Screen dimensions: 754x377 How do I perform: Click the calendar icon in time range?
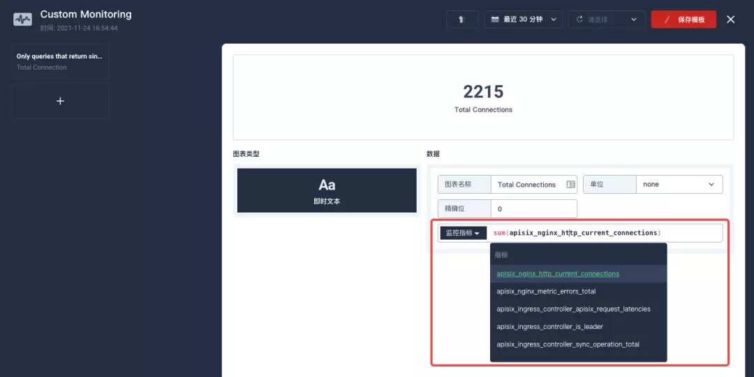pyautogui.click(x=495, y=20)
